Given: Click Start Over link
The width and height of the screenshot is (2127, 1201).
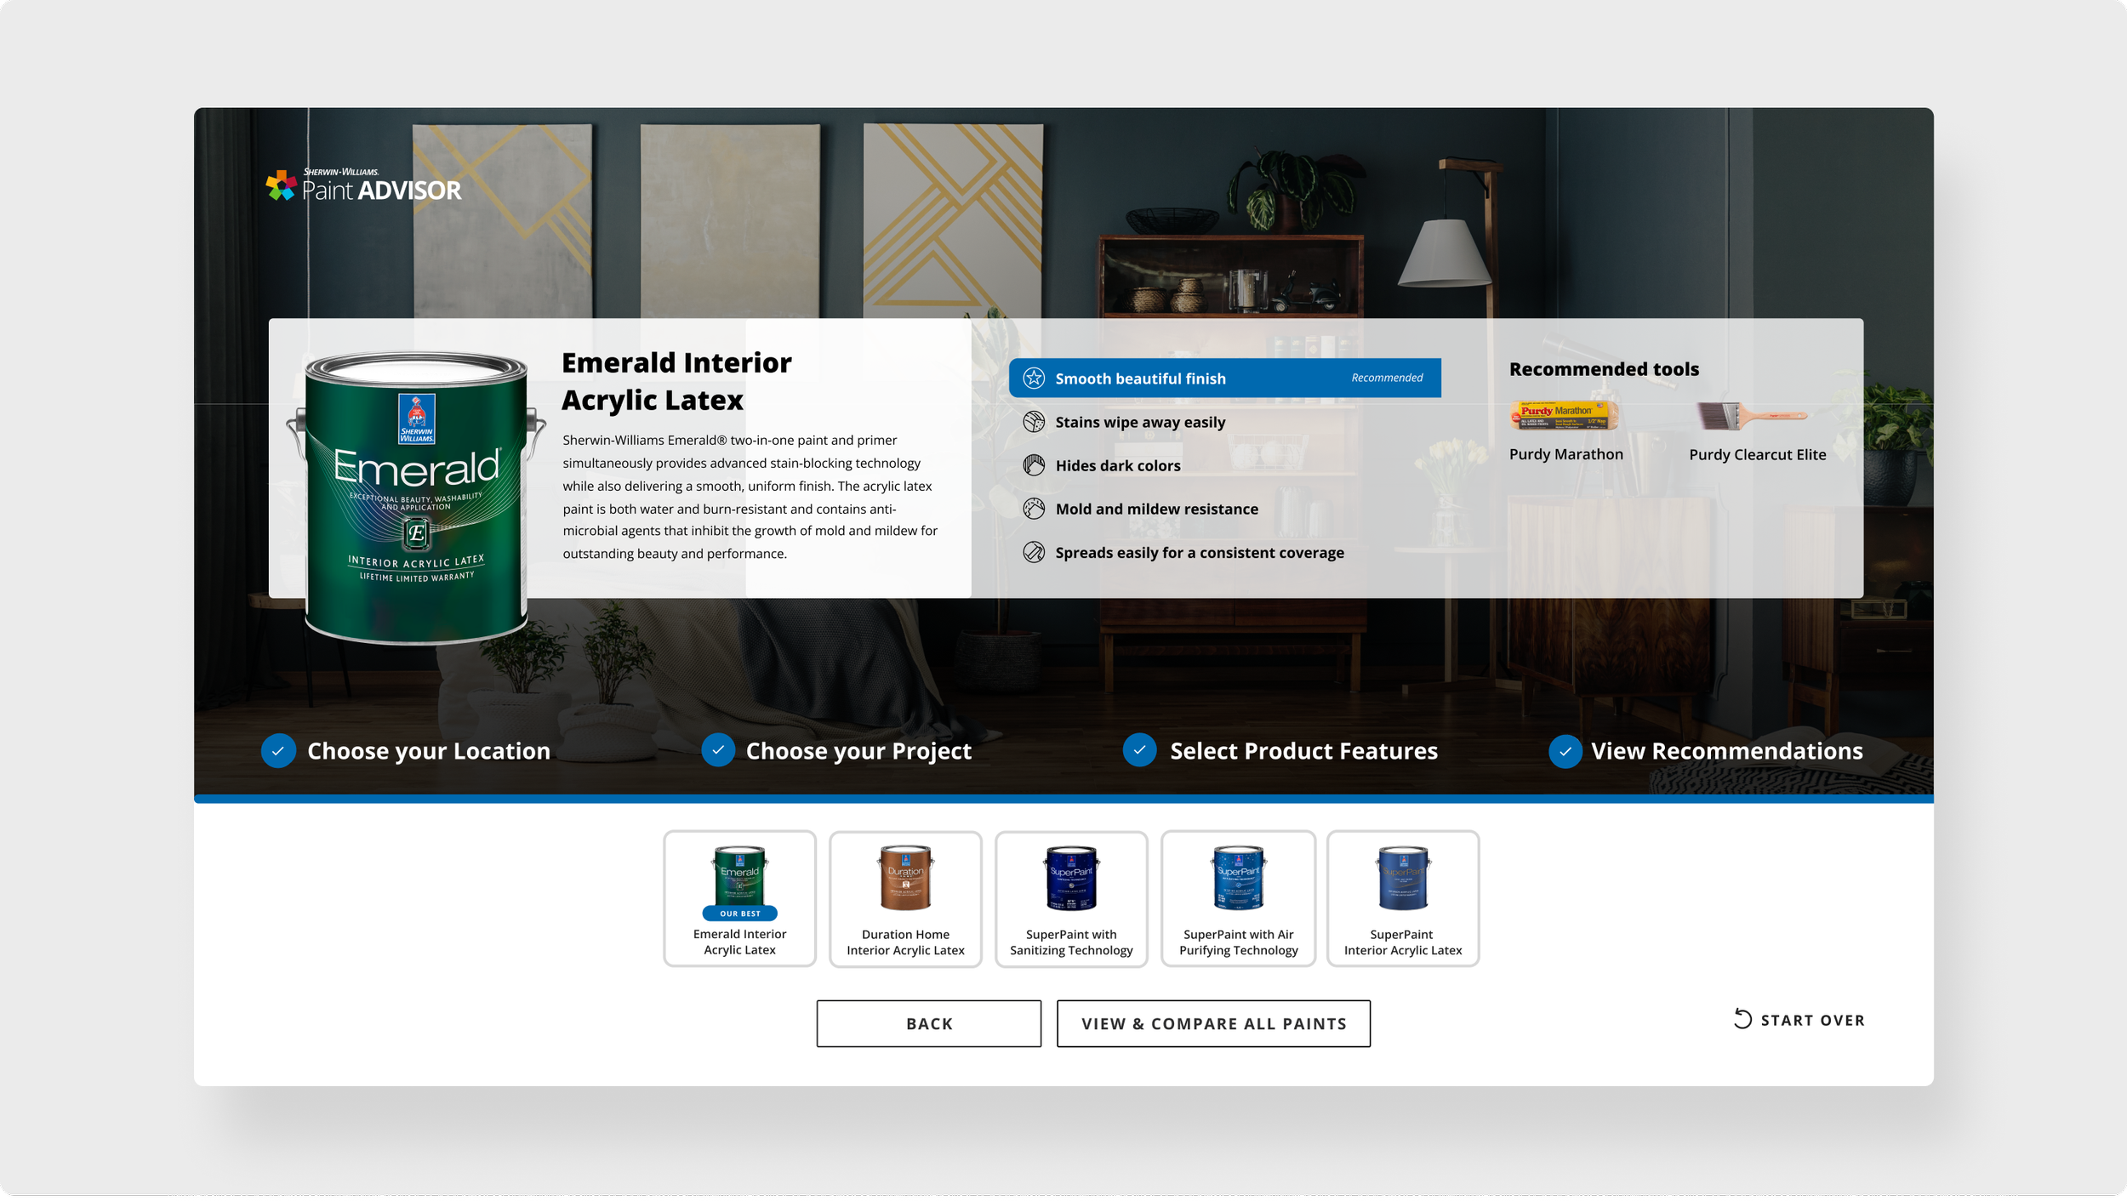Looking at the screenshot, I should coord(1799,1020).
